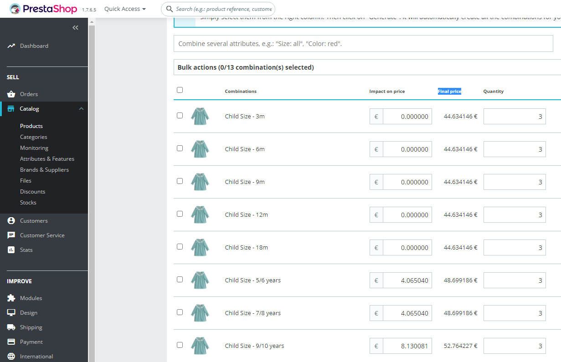Open Monitoring in Catalog submenu
Image resolution: width=561 pixels, height=362 pixels.
pyautogui.click(x=34, y=148)
